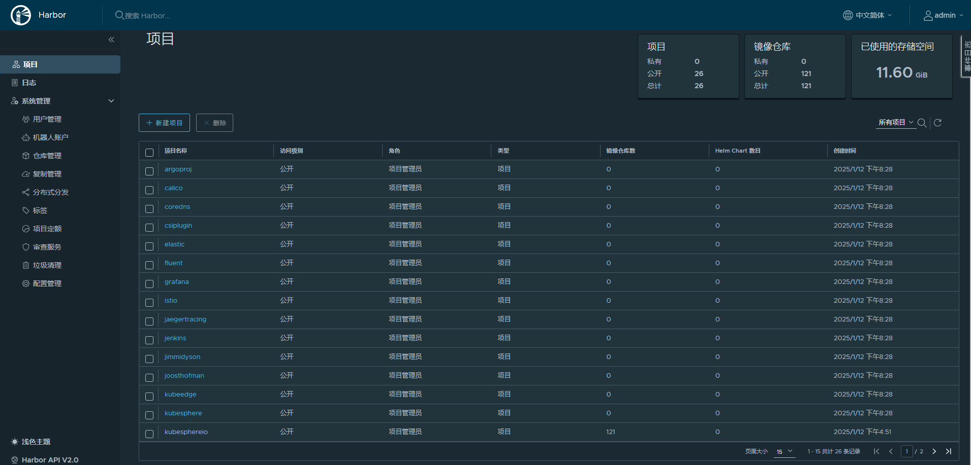Image resolution: width=971 pixels, height=465 pixels.
Task: Sort by the 项目名称 column header
Action: (x=176, y=151)
